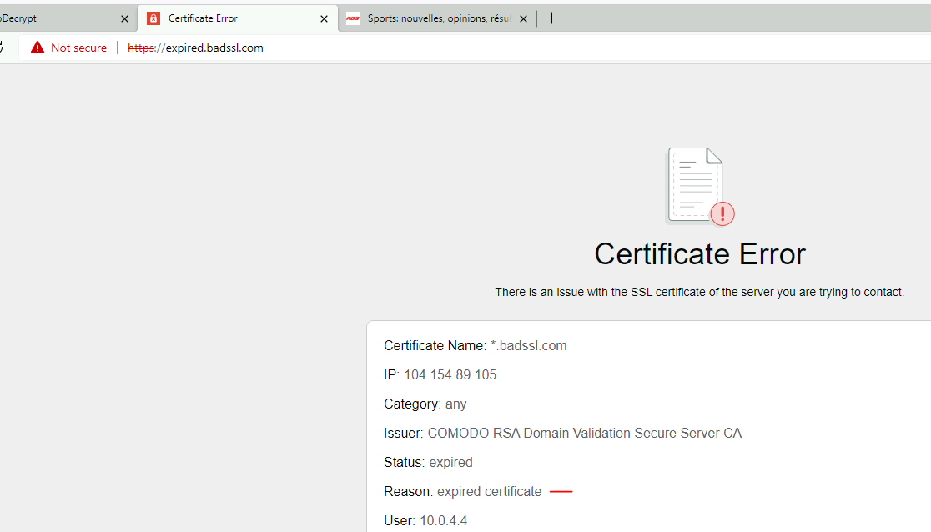931x532 pixels.
Task: Click the red warning triangle in address bar
Action: 38,48
